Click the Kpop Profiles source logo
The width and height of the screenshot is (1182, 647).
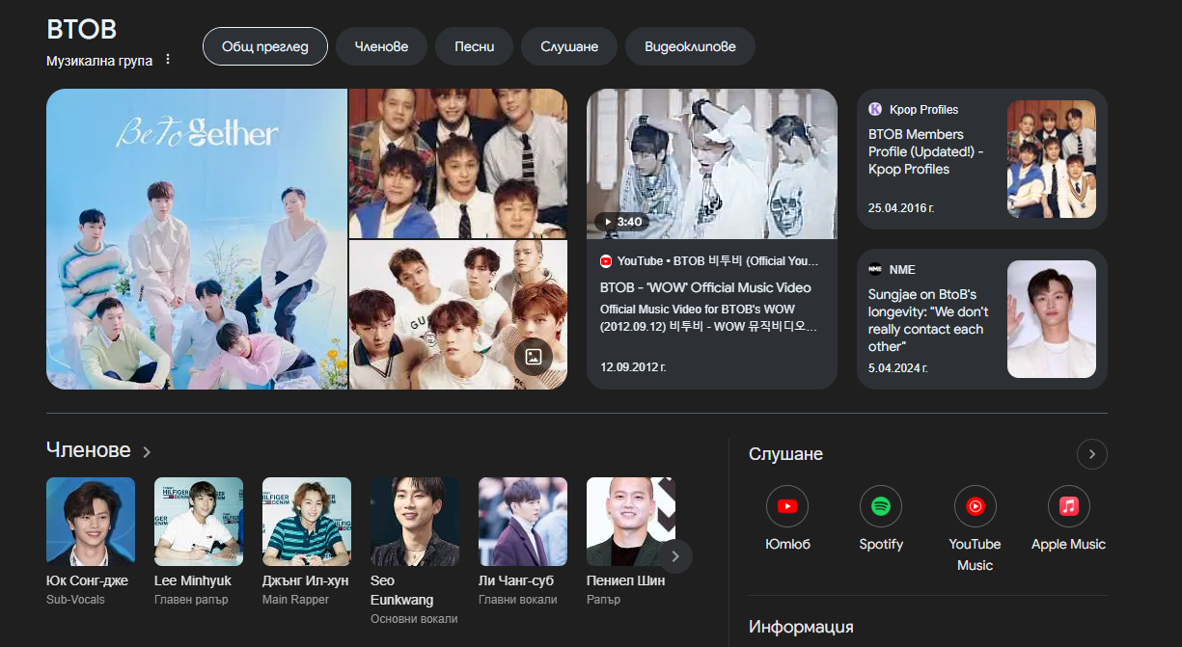tap(875, 110)
